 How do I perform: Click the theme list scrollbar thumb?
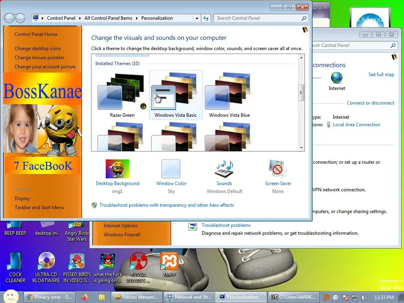click(301, 93)
